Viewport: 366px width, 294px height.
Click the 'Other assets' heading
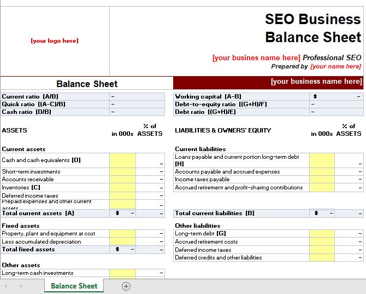click(x=21, y=265)
